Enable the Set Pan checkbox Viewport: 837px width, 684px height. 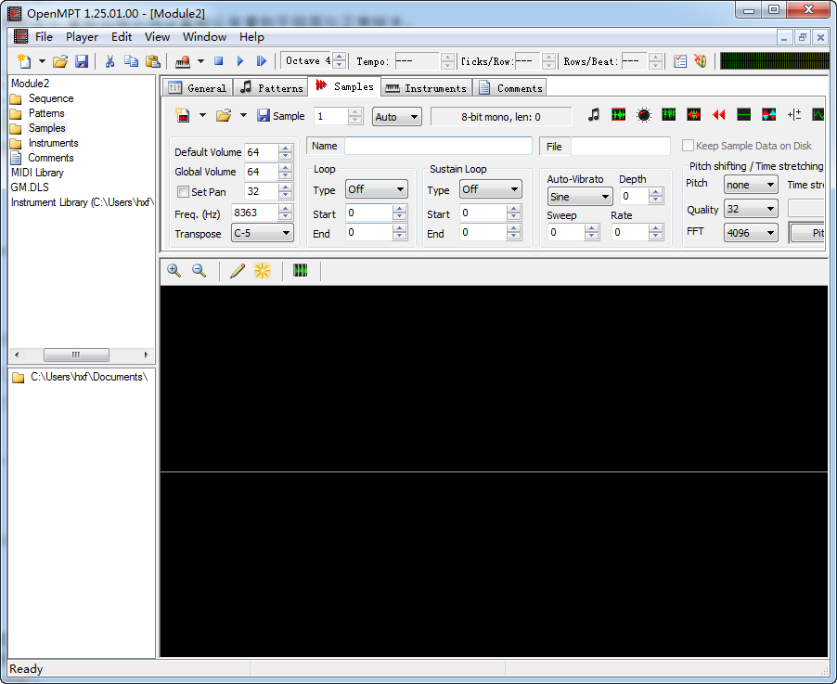[184, 192]
